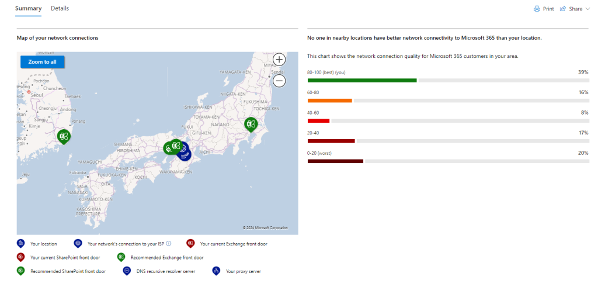Image resolution: width=598 pixels, height=287 pixels.
Task: Click Recommended Exchange front door legend icon
Action: (x=121, y=257)
